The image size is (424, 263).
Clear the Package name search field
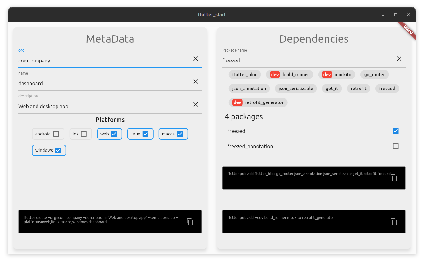[x=399, y=59]
